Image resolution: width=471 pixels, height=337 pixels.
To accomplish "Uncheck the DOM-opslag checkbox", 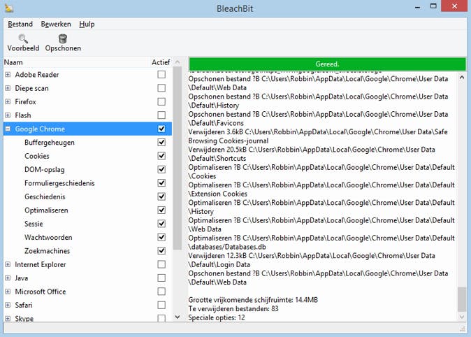I will point(161,170).
